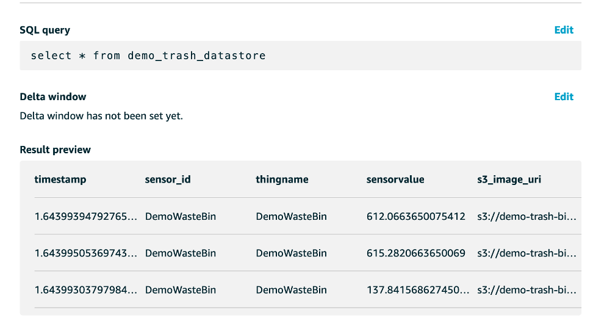The image size is (596, 323).
Task: Click Edit link for SQL query
Action: tap(564, 30)
